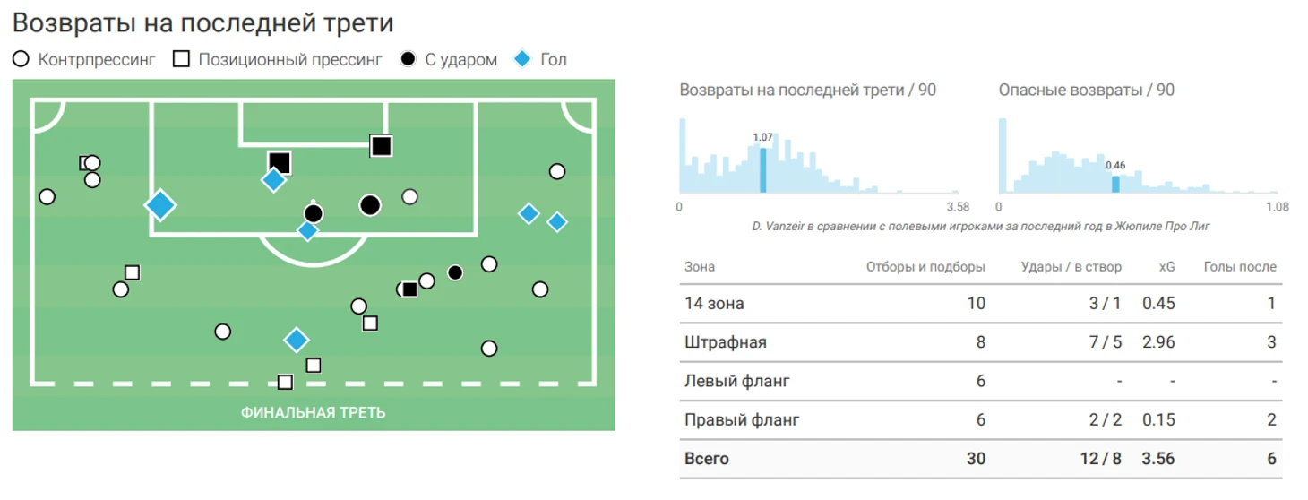This screenshot has height=500, width=1308.
Task: Click the Голы после column header
Action: [x=1240, y=266]
